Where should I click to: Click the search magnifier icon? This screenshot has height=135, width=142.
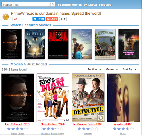coord(53,5)
